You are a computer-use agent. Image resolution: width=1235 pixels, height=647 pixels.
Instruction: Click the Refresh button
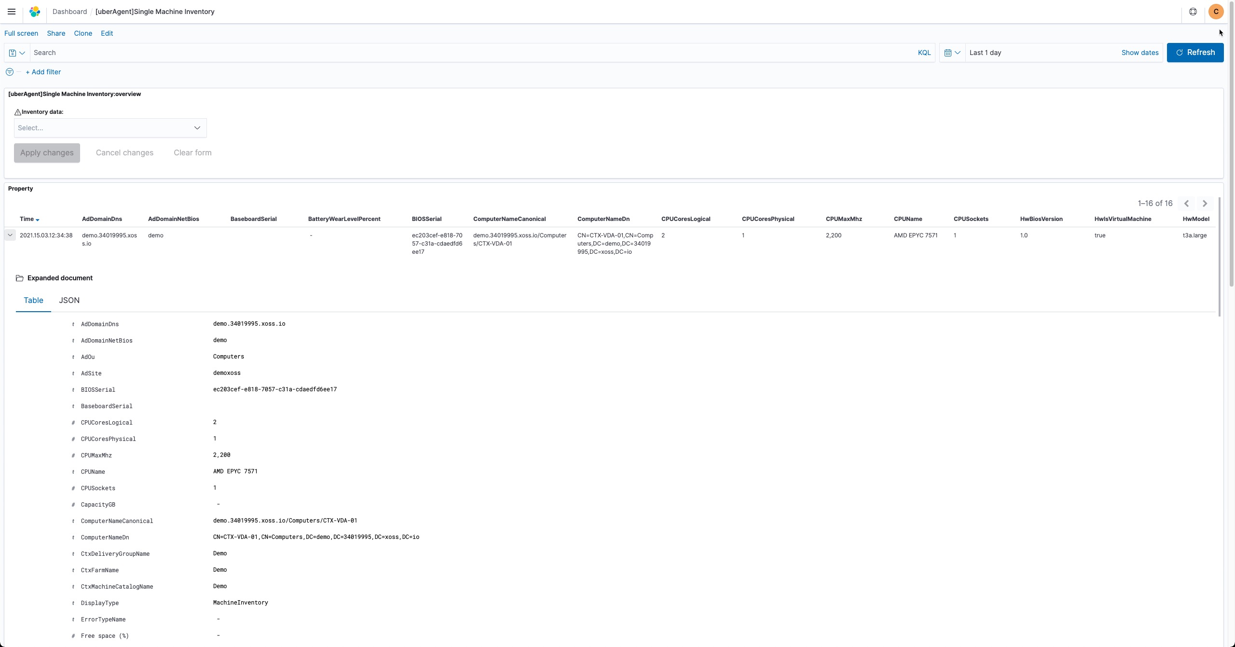pyautogui.click(x=1195, y=53)
